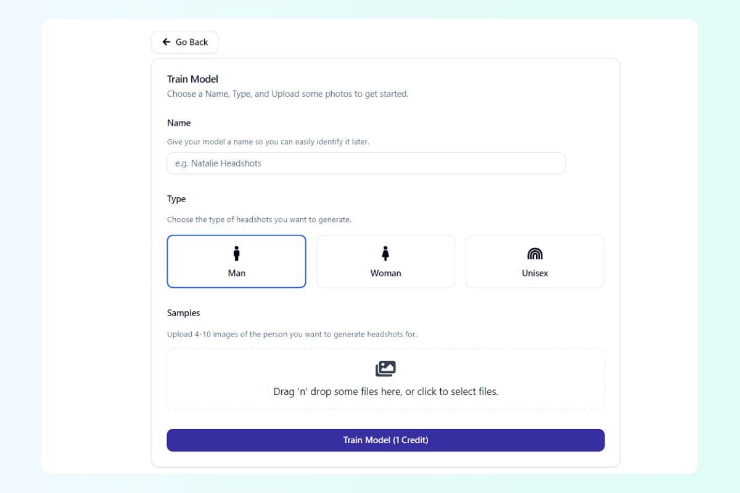Click the left arrow icon in Go Back
Screen dimensions: 740x493
coord(166,42)
